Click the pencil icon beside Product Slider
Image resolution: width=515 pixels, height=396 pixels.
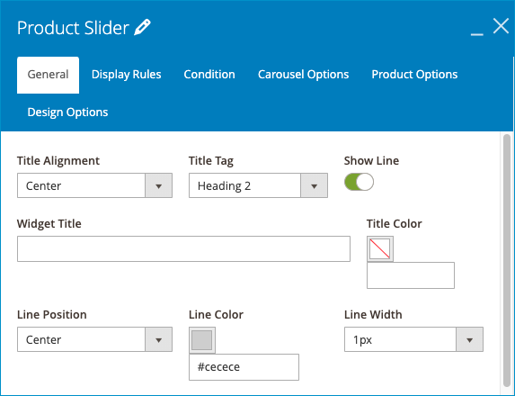click(142, 27)
